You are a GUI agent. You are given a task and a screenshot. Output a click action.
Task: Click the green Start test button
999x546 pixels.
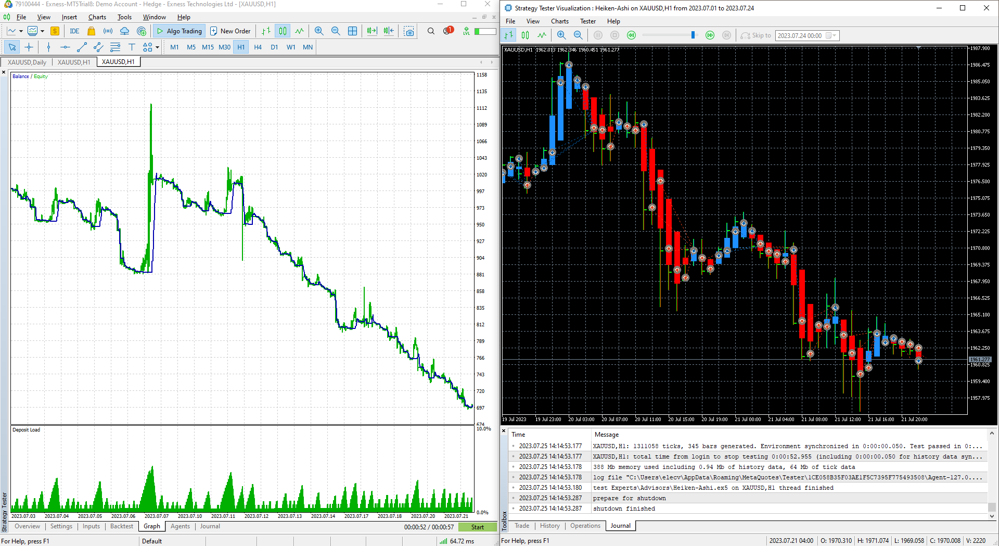coord(478,527)
